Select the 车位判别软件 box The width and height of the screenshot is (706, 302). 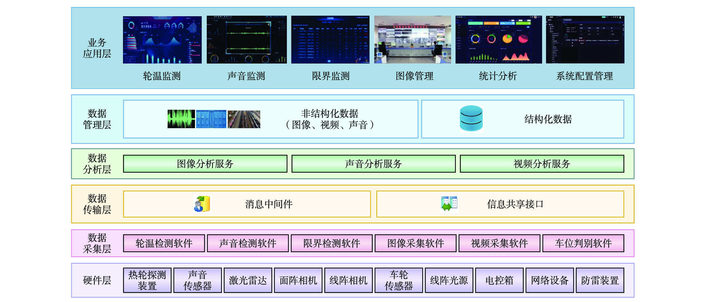[583, 243]
